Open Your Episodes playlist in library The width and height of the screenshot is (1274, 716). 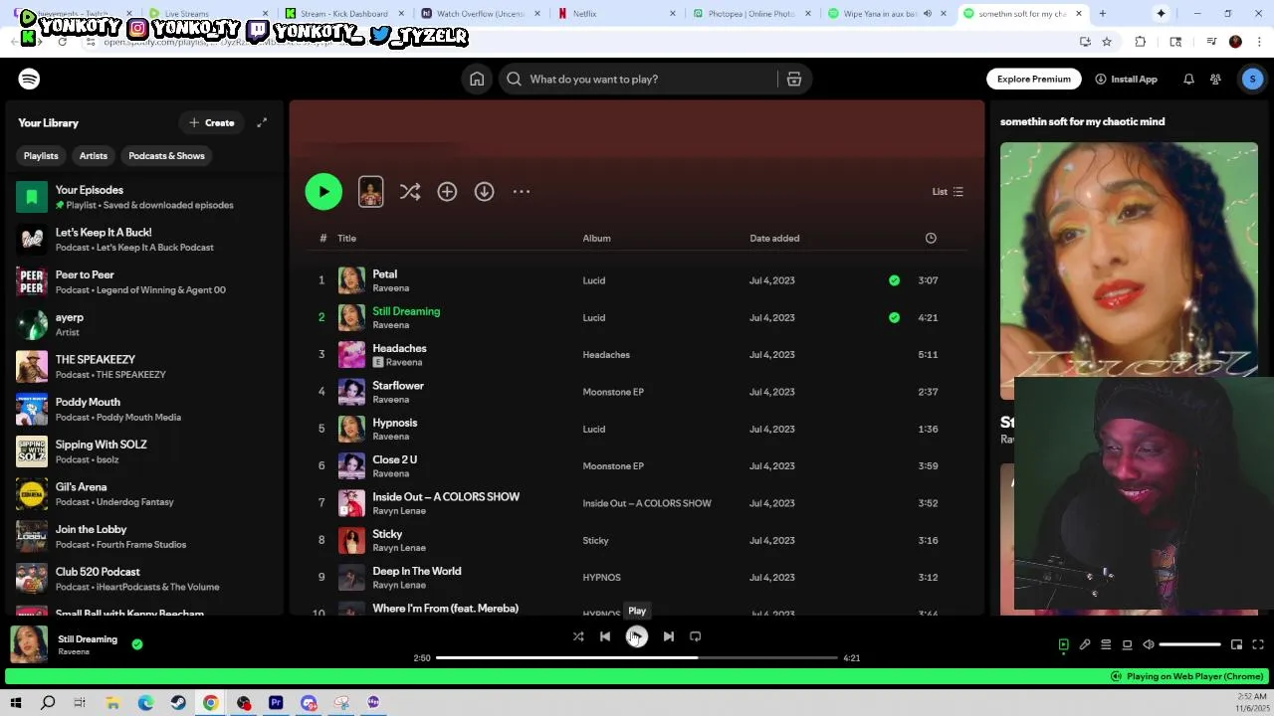(144, 197)
